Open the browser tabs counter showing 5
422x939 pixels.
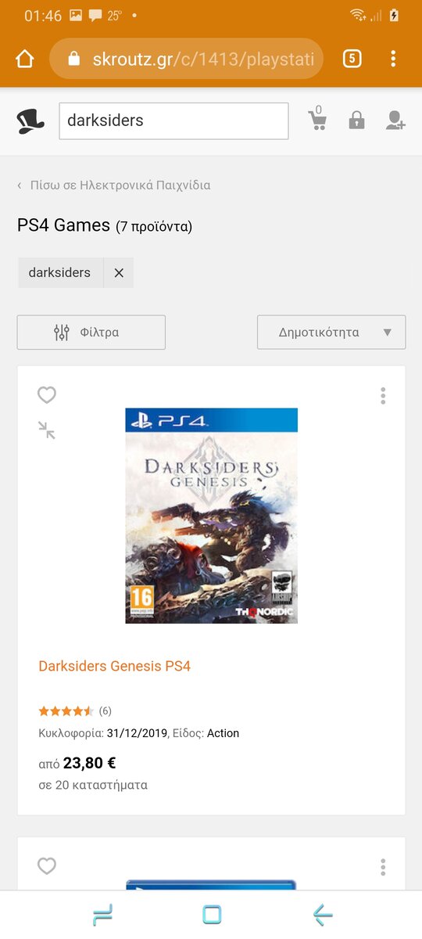[352, 59]
